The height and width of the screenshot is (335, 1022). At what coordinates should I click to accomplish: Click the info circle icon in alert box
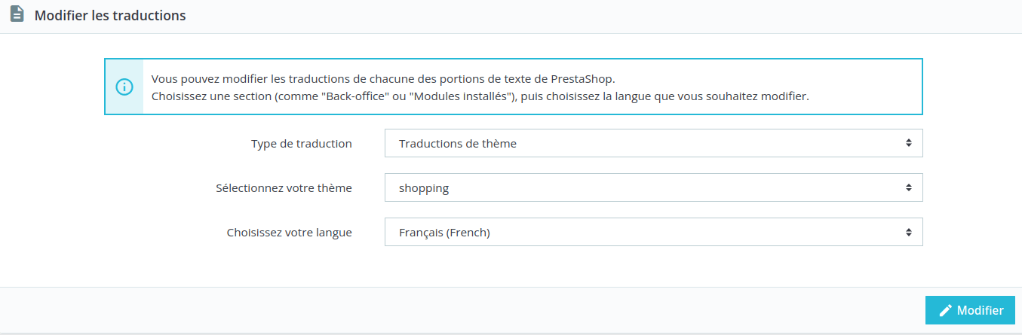coord(124,87)
